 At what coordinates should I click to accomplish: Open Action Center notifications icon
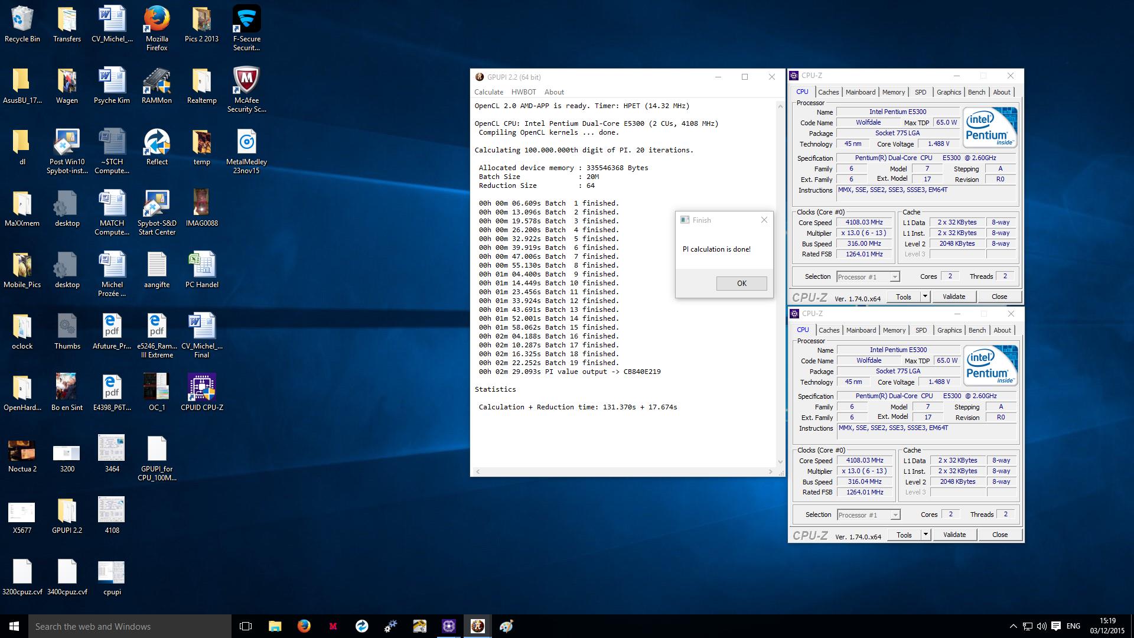coord(1056,626)
